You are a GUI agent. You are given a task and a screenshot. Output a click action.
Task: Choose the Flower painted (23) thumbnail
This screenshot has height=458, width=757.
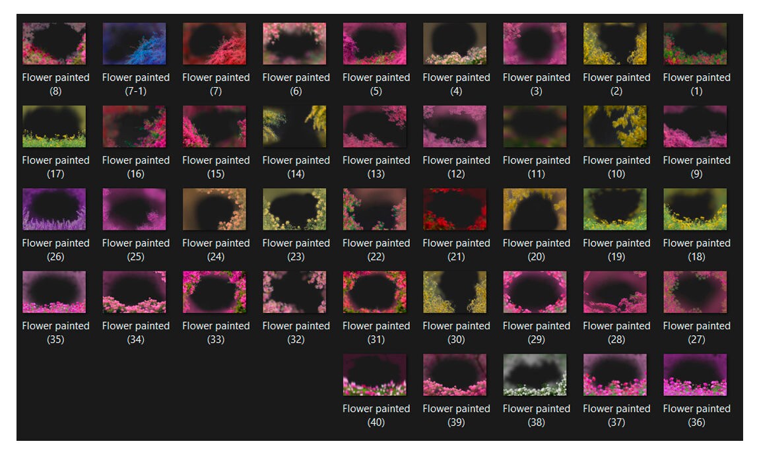294,209
